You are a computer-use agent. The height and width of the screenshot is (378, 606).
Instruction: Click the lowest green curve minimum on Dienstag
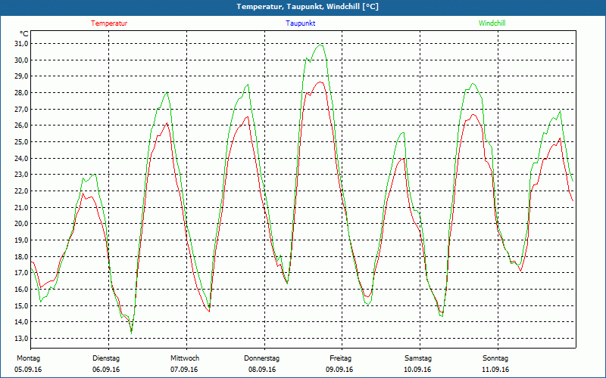click(131, 333)
